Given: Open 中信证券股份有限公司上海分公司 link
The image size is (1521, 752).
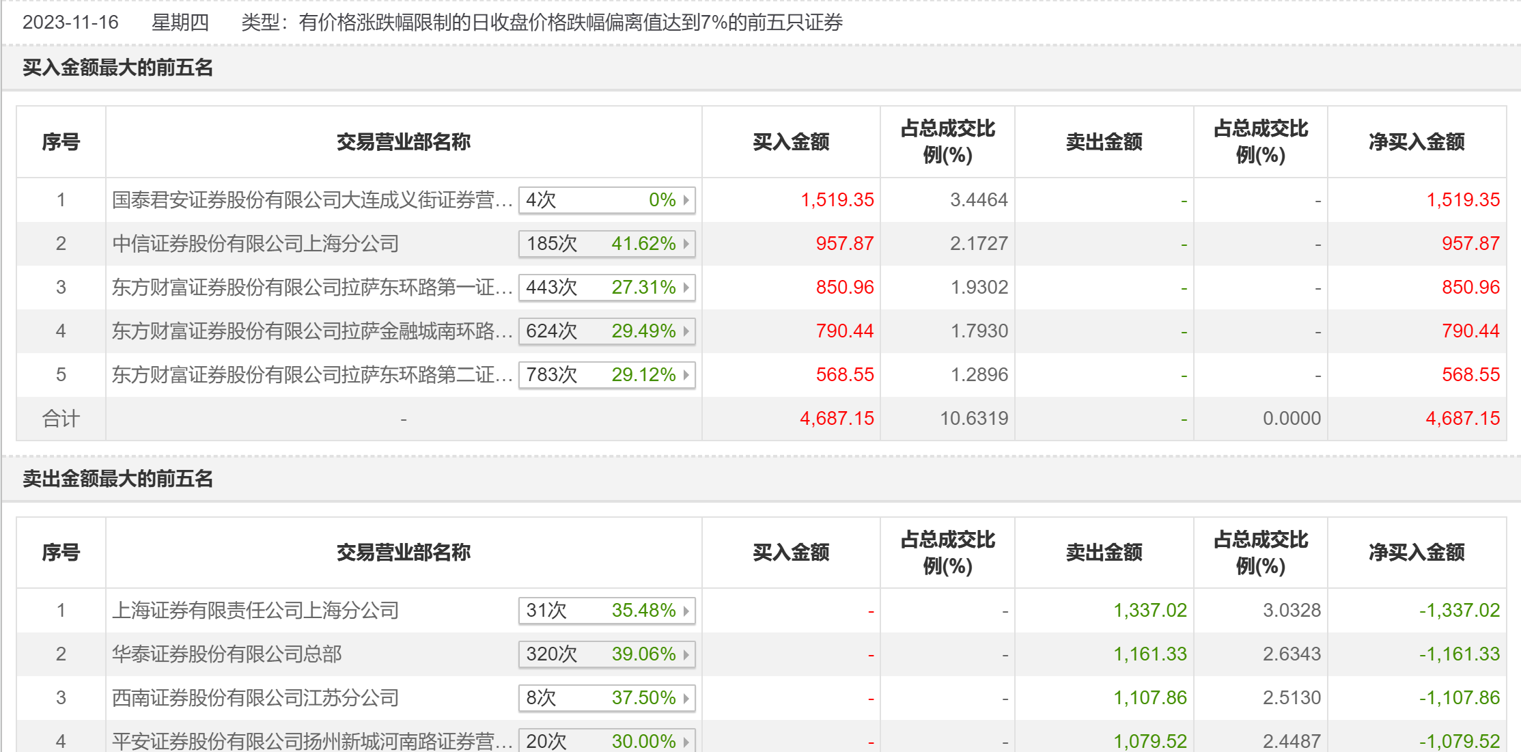Looking at the screenshot, I should click(x=255, y=244).
